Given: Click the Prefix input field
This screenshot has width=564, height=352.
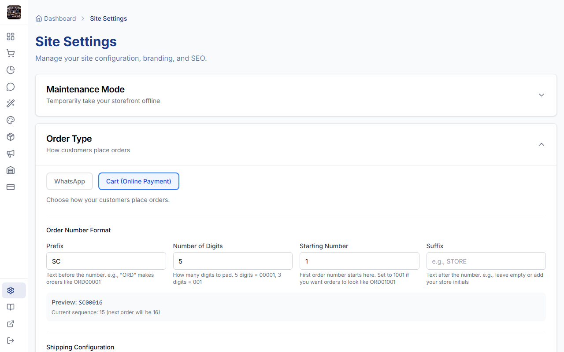Looking at the screenshot, I should click(106, 261).
